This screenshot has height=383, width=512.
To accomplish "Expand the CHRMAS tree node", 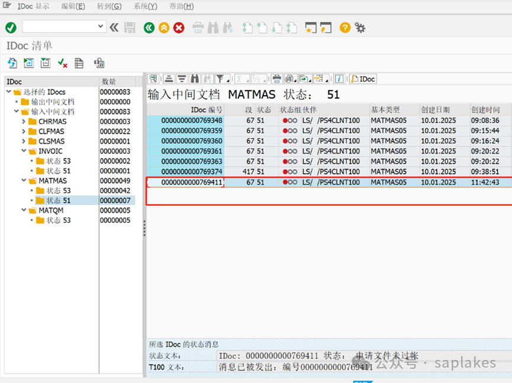I will click(x=24, y=122).
